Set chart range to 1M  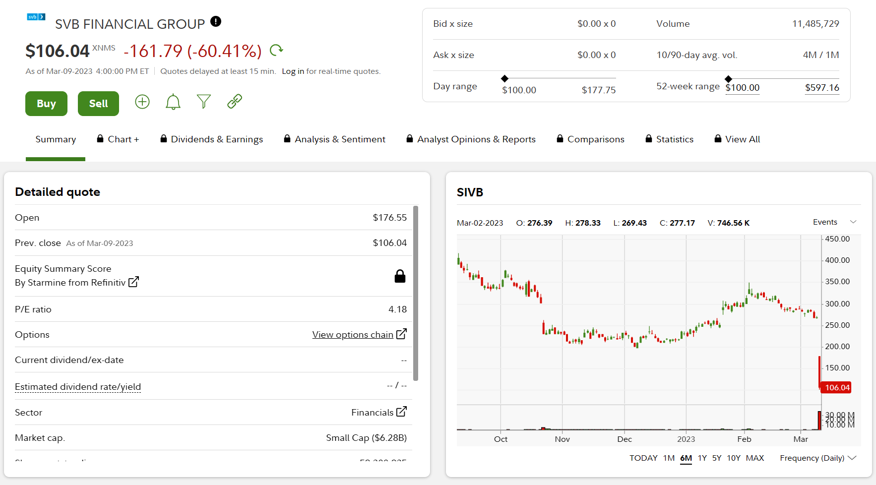pyautogui.click(x=669, y=458)
